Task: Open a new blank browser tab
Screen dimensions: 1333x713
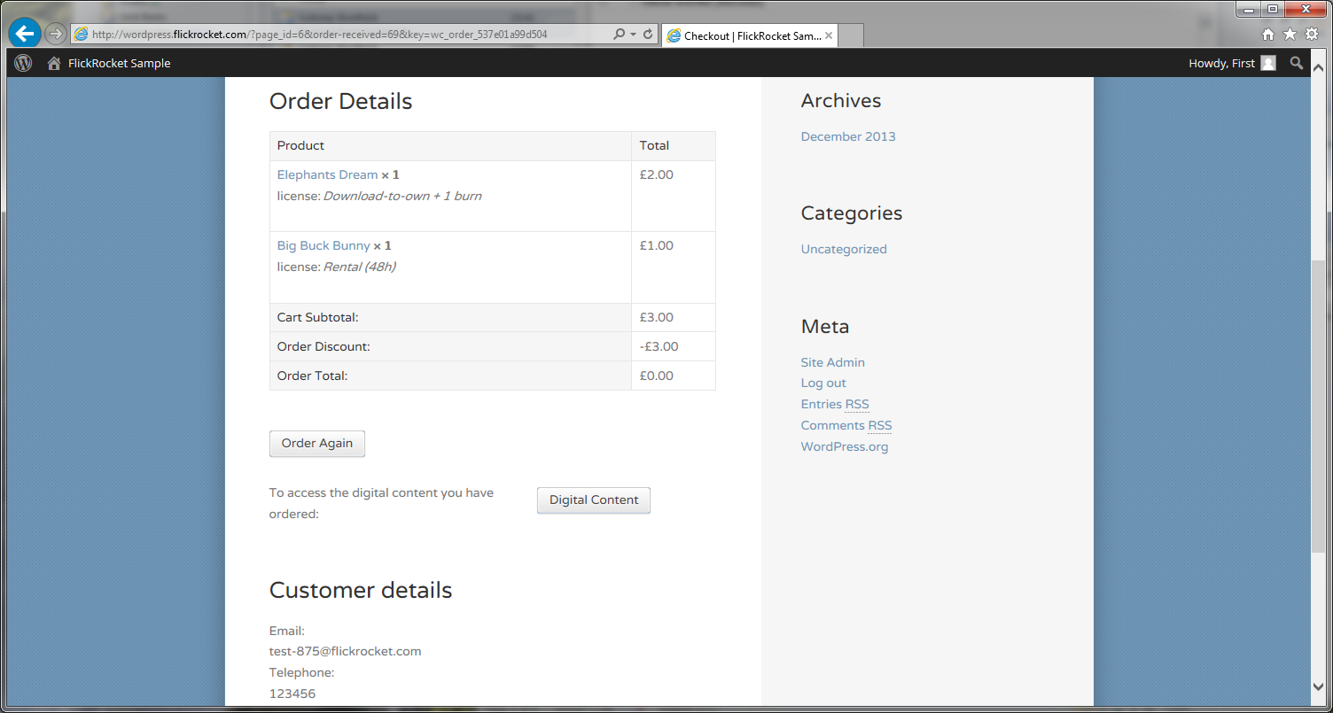Action: 851,35
